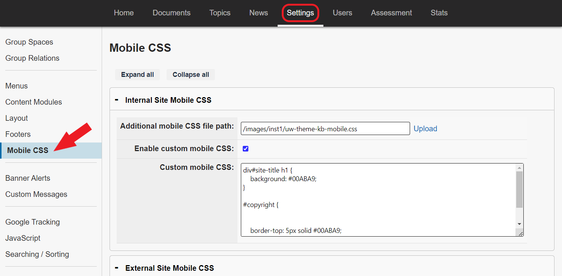Click the Mobile CSS page heading

tap(140, 48)
